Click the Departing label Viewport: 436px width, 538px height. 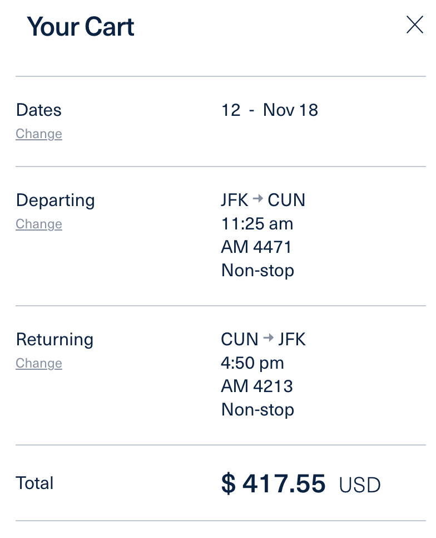(x=56, y=200)
